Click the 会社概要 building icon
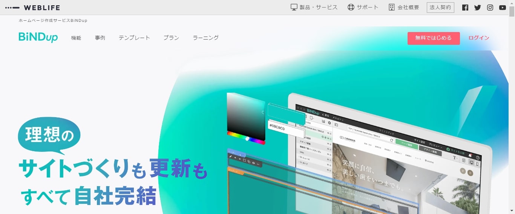 tap(392, 7)
